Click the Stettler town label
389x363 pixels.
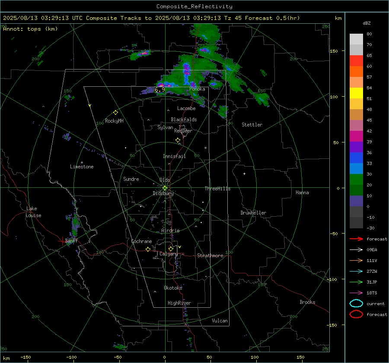pos(252,125)
